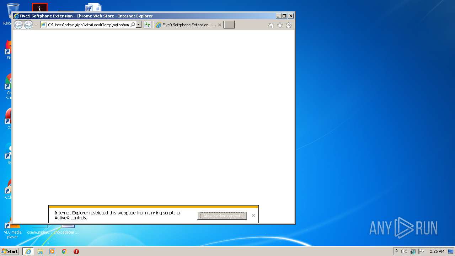Click the Opera icon in the taskbar
Screen dimensions: 455x256
(x=76, y=251)
